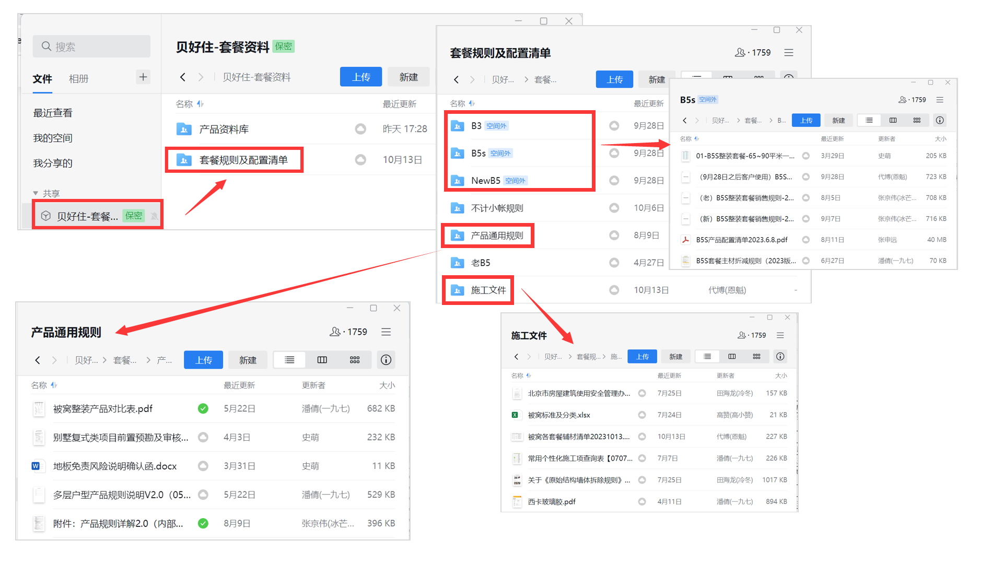Viewport: 1003px width, 564px height.
Task: Toggle status circle of 地板免责风险说明确认函.docx
Action: click(x=203, y=466)
